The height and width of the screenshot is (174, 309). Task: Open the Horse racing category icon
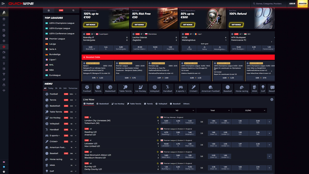coord(242,88)
